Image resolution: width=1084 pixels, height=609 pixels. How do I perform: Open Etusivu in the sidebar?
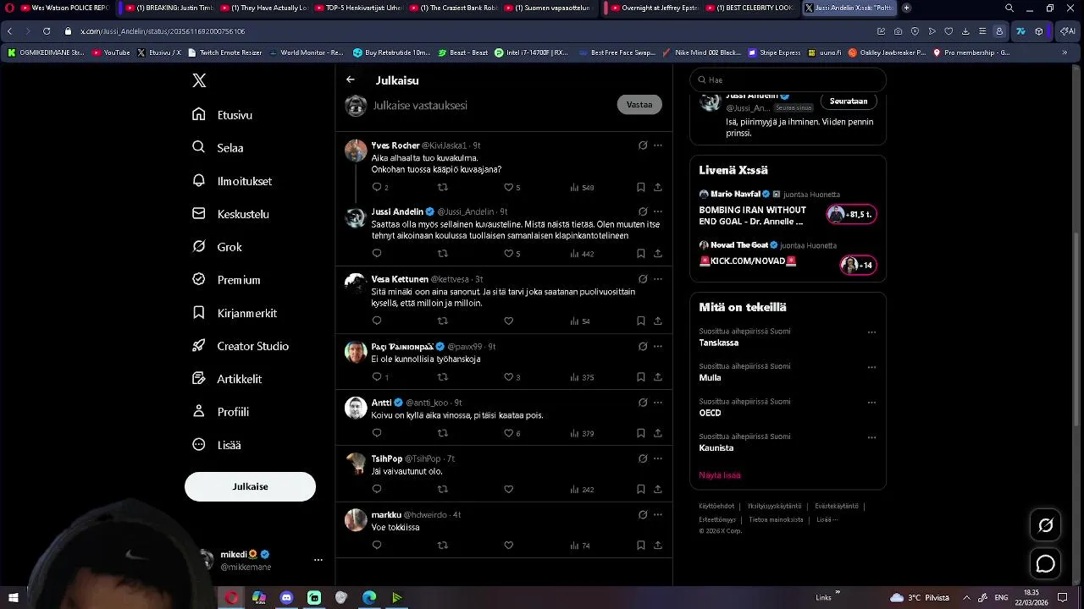(x=223, y=115)
